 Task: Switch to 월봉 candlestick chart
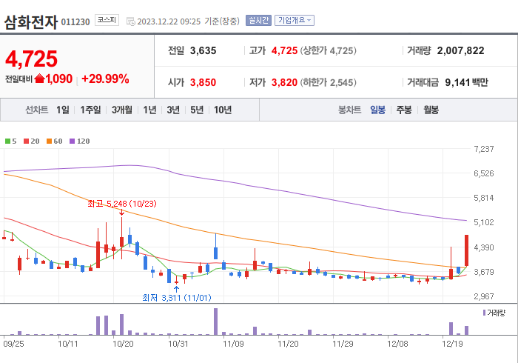coord(431,110)
